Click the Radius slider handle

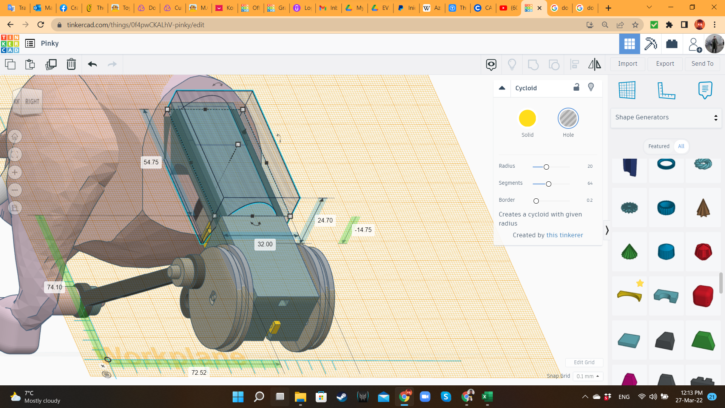click(546, 167)
